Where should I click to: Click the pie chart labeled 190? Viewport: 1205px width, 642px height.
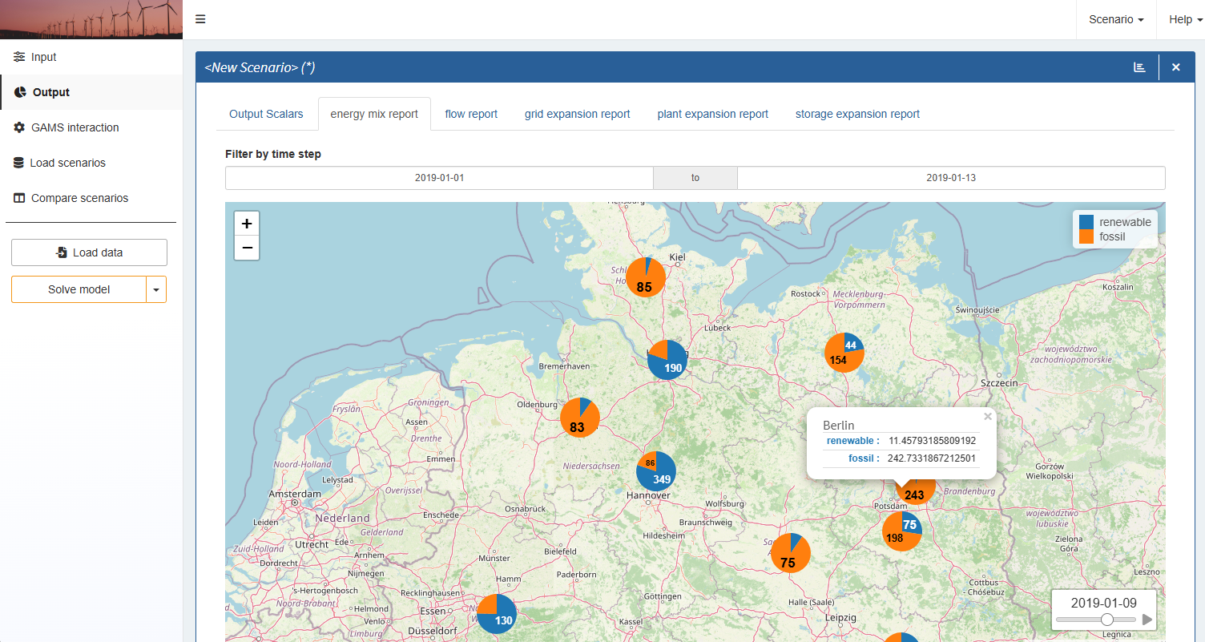pyautogui.click(x=667, y=359)
